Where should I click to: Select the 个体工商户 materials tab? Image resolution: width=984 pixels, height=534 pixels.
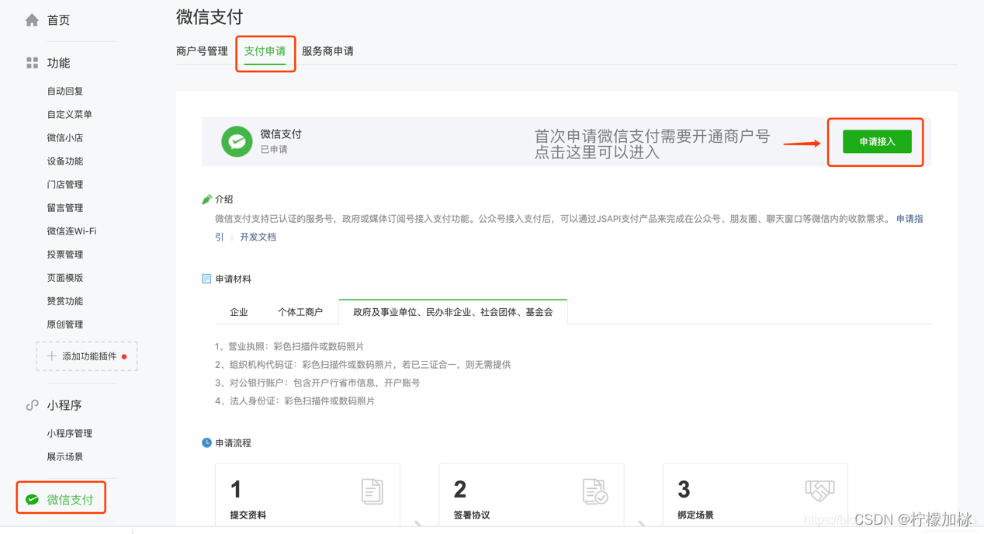pos(300,312)
